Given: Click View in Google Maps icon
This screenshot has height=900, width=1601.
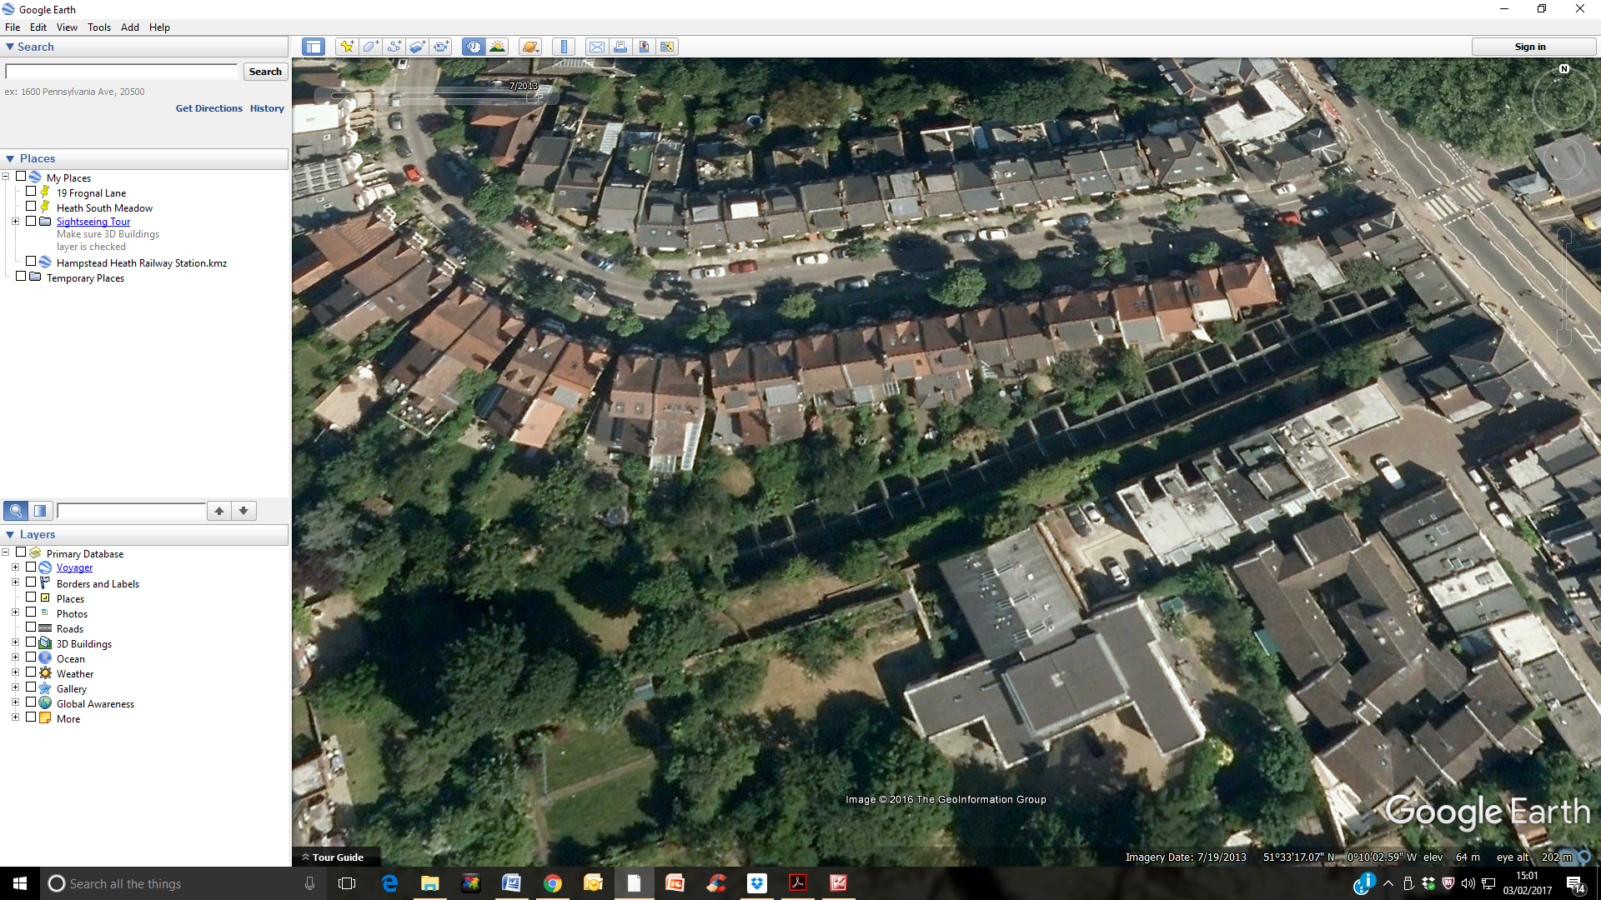Looking at the screenshot, I should click(x=667, y=47).
